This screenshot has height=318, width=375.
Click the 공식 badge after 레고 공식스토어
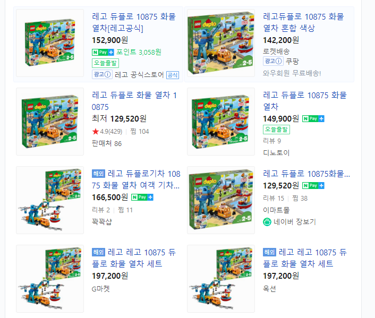coord(173,75)
